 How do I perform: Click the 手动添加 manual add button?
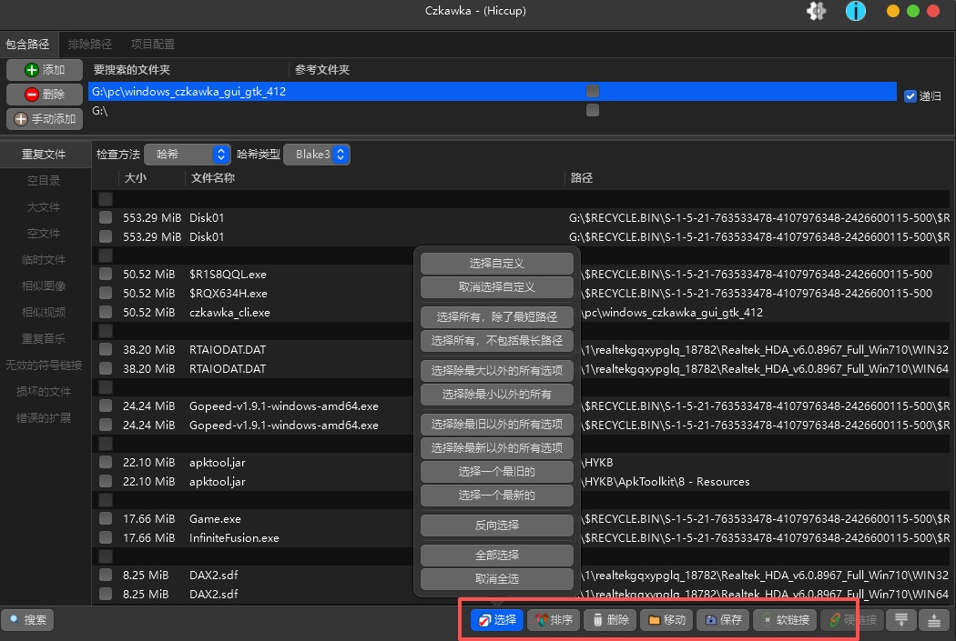coord(45,119)
